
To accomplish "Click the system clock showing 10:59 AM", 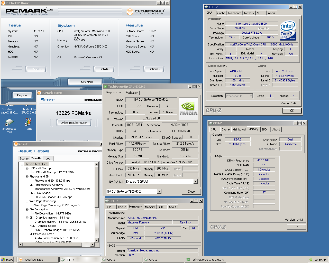I will click(x=320, y=260).
